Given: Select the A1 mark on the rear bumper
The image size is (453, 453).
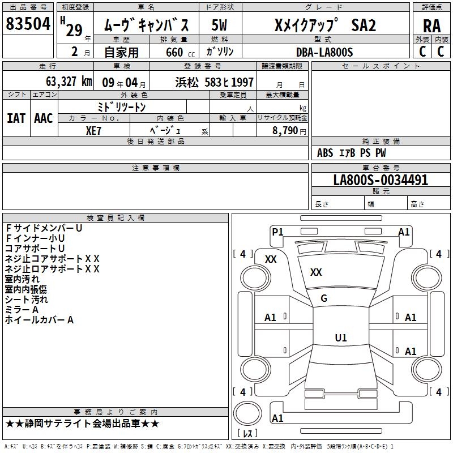Looking at the screenshot, I should [277, 418].
